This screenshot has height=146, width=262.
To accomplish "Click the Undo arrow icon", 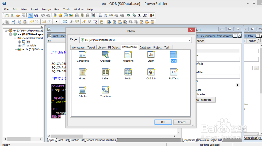I will (32, 22).
